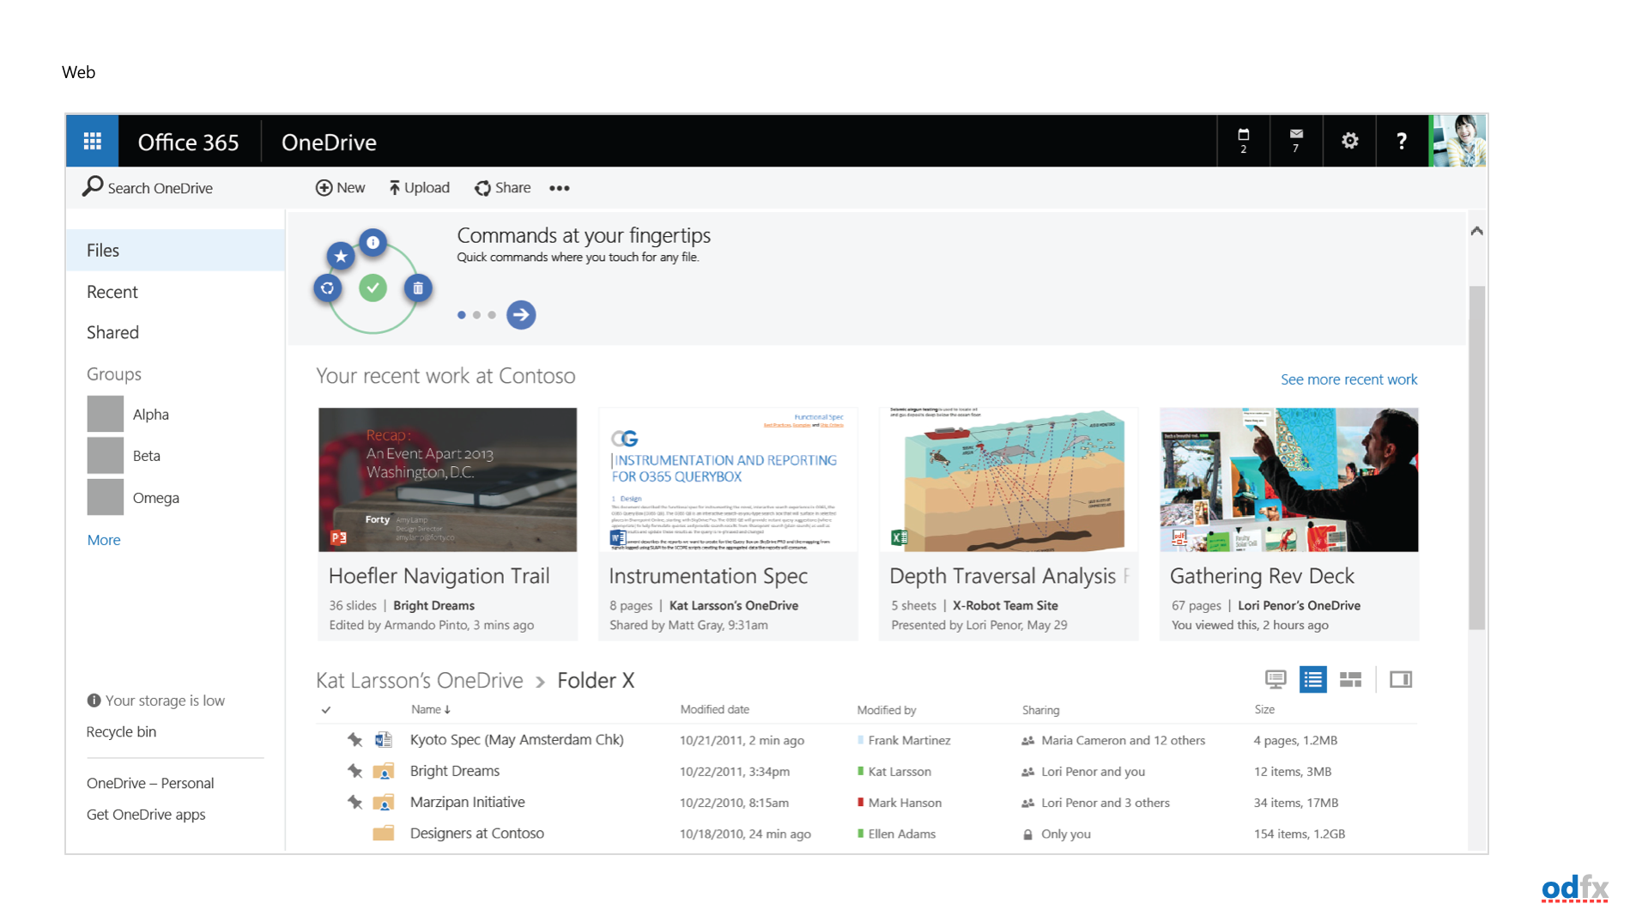
Task: Open the Depth Traversal Analysis thumbnail
Action: point(1009,480)
